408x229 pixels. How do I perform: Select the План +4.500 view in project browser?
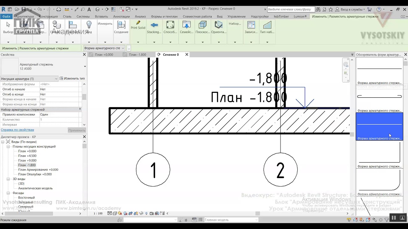(x=27, y=156)
